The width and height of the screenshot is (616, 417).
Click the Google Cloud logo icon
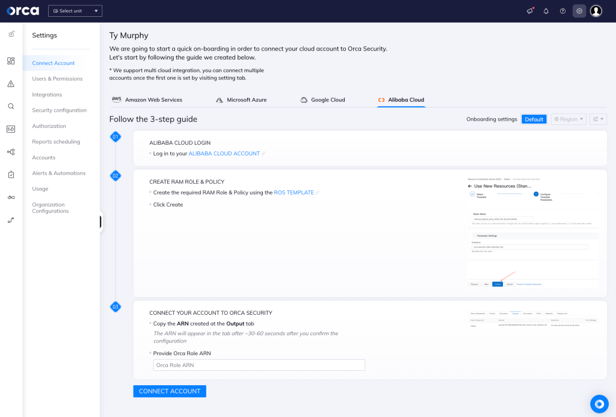coord(304,100)
